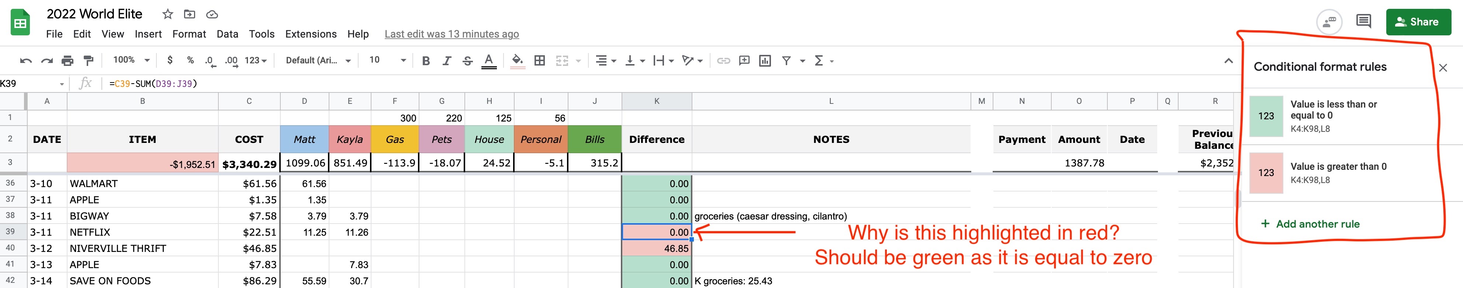
Task: Star the 2022 World Elite document
Action: [x=167, y=14]
